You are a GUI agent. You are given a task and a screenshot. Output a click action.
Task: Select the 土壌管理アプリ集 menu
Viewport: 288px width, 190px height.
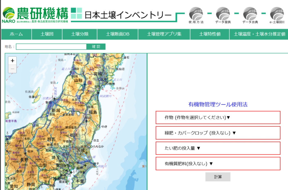pyautogui.click(x=164, y=34)
